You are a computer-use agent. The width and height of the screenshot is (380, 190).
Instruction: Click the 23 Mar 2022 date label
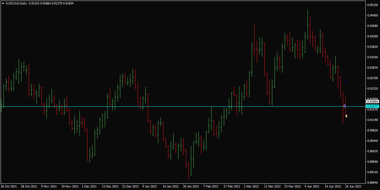pos(292,187)
